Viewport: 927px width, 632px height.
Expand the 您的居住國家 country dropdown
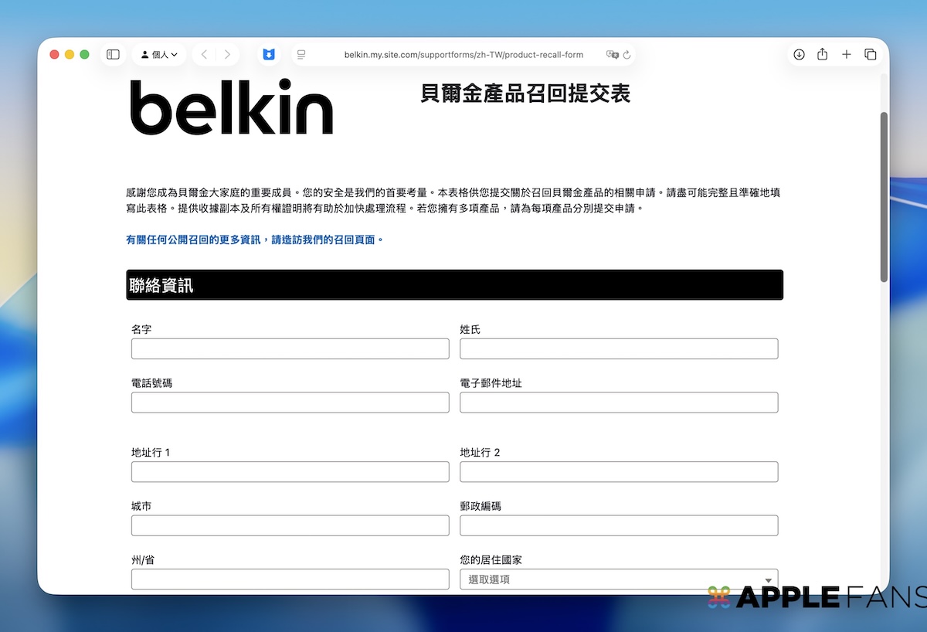point(618,579)
